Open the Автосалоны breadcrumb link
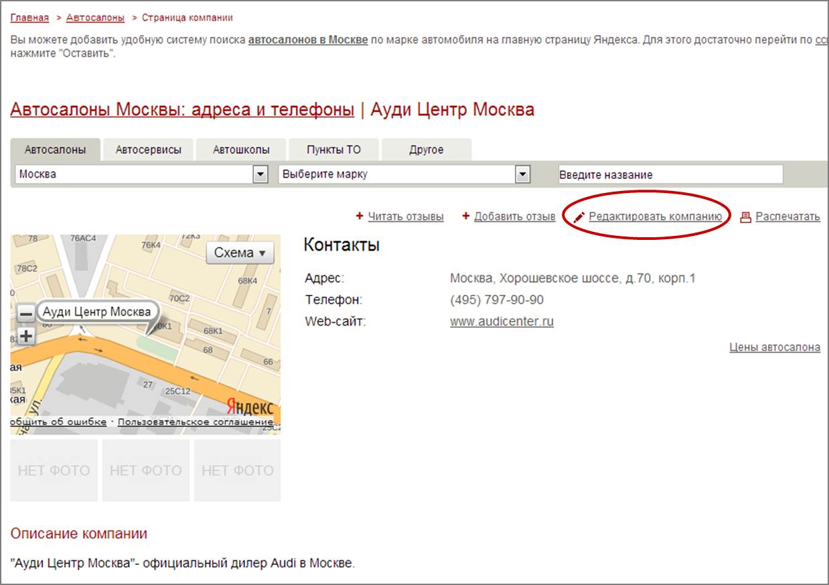This screenshot has width=829, height=585. coord(96,18)
